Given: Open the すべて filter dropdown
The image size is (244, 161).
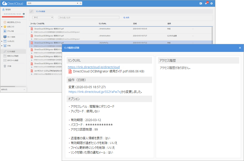Looking at the screenshot, I should pos(43,17).
